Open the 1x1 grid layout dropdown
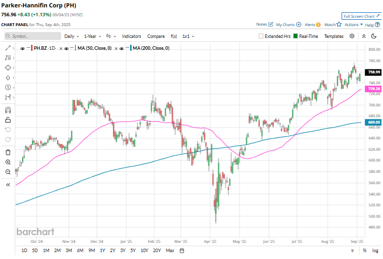383x259 pixels. point(188,36)
